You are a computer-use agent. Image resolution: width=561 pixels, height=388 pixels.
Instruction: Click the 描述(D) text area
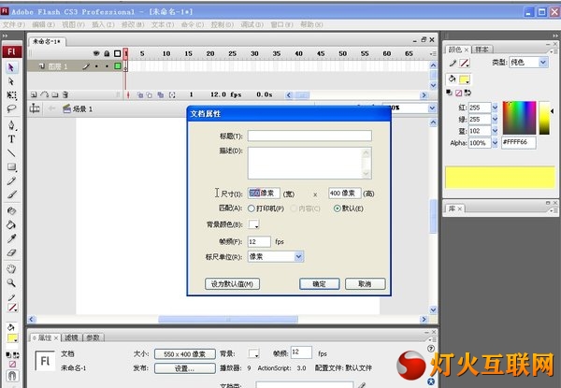309,163
